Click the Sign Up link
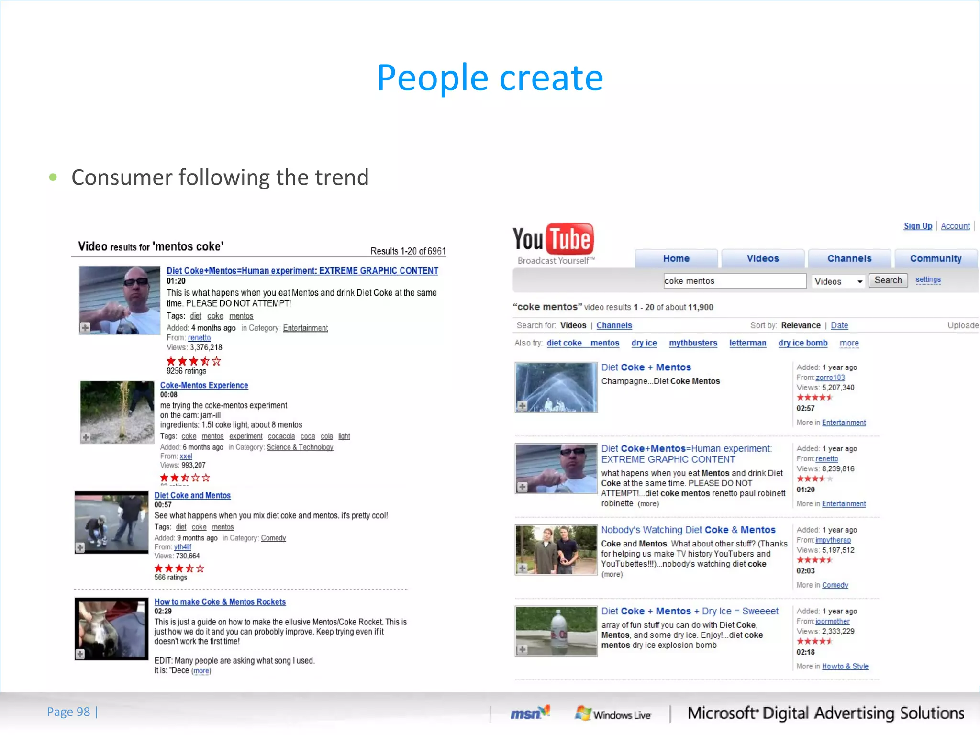 coord(918,226)
